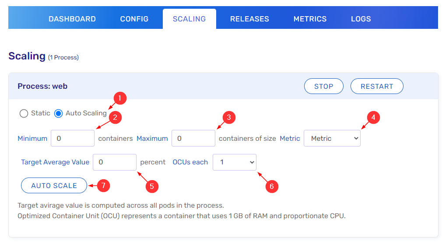The image size is (442, 244).
Task: Choose the Auto Scaling radio option
Action: click(x=59, y=113)
